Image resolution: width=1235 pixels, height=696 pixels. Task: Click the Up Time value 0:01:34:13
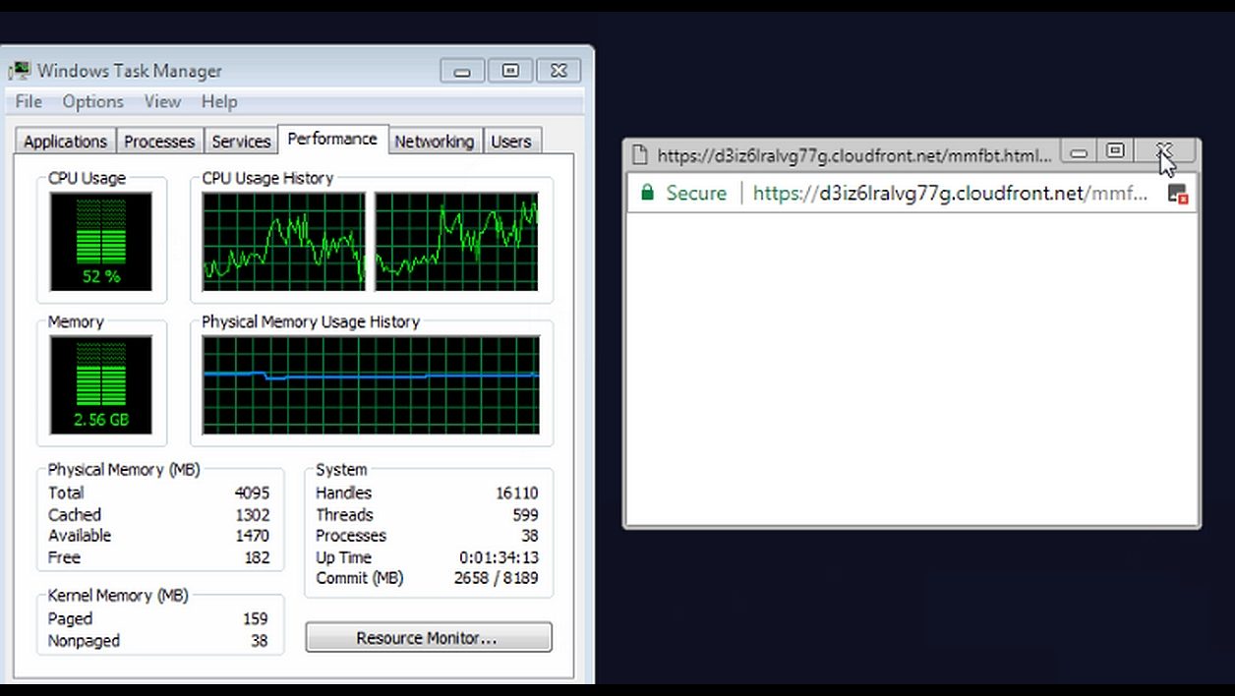coord(499,557)
